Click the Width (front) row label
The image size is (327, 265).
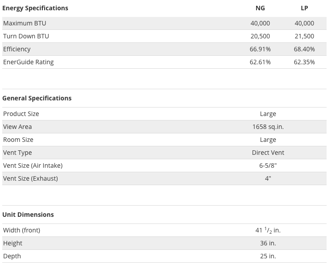22,230
